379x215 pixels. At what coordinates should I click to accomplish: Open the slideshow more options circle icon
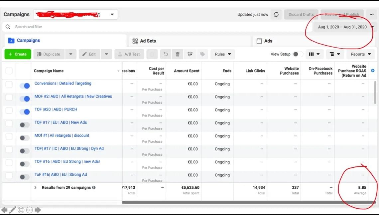click(30, 210)
